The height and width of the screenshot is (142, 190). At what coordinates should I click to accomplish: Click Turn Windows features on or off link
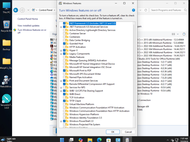click(32, 31)
